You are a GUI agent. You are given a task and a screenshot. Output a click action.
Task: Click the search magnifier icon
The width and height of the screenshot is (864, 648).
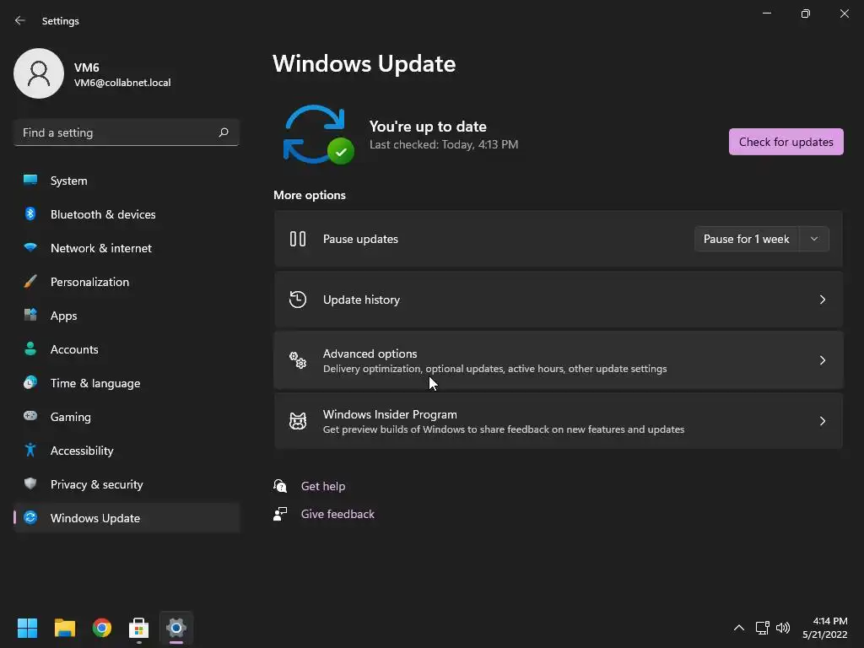(x=223, y=132)
